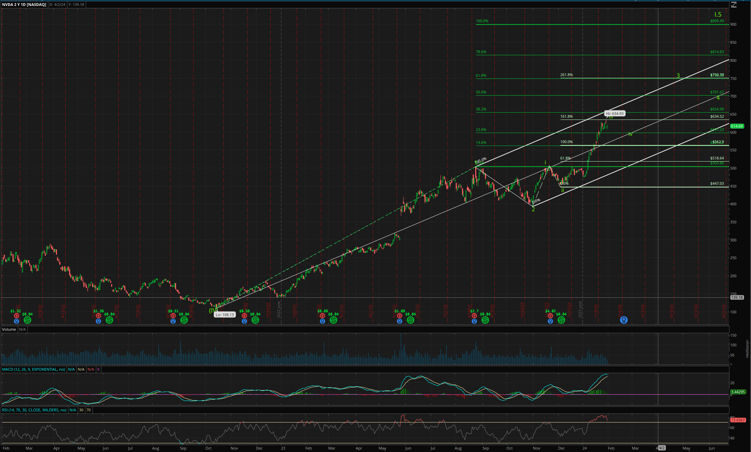Click the earnings phone icon under $1.32
This screenshot has width=751, height=452.
(x=16, y=315)
